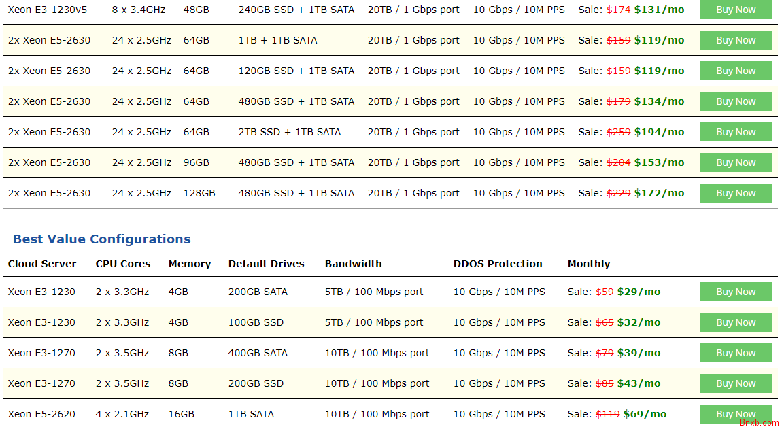Viewport: 782px width, 429px height.
Task: Select the Best Value Configurations heading
Action: [x=102, y=239]
